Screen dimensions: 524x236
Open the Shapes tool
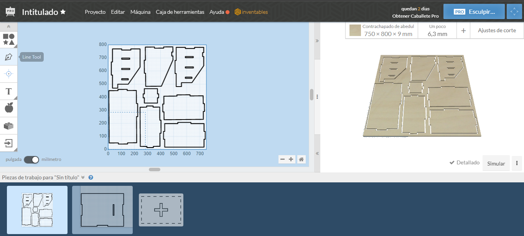pos(8,39)
